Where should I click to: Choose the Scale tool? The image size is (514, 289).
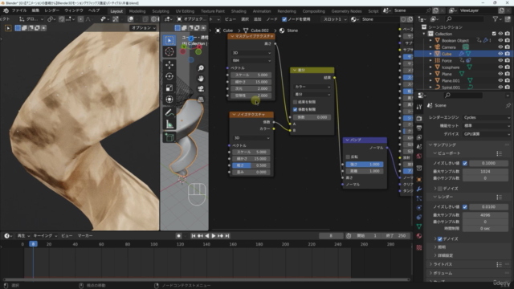pyautogui.click(x=169, y=88)
